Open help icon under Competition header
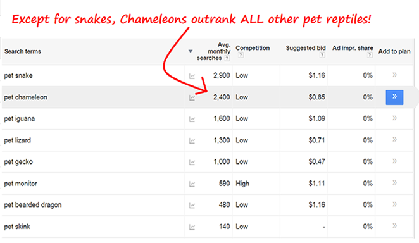Screen dimensions: 419x243 (241, 55)
